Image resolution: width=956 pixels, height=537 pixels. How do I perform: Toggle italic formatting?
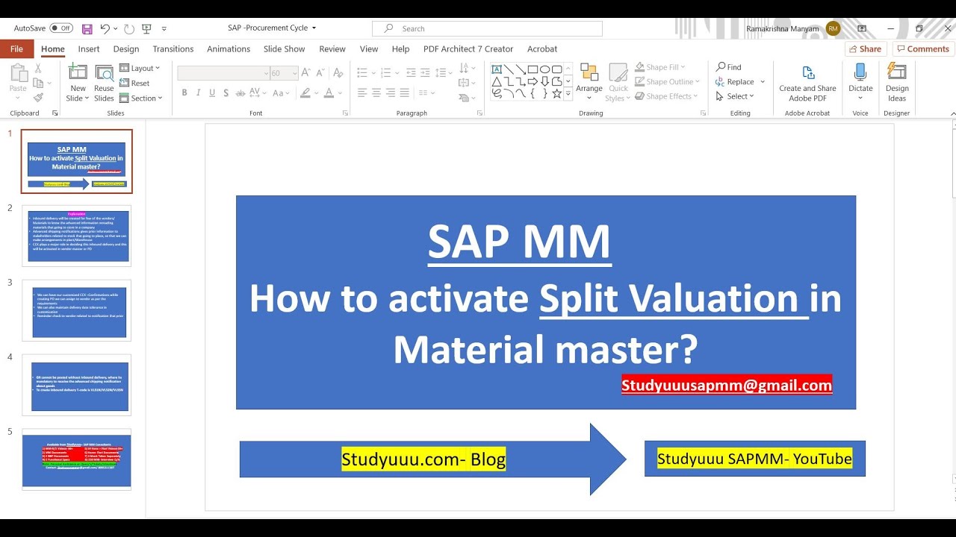point(198,93)
